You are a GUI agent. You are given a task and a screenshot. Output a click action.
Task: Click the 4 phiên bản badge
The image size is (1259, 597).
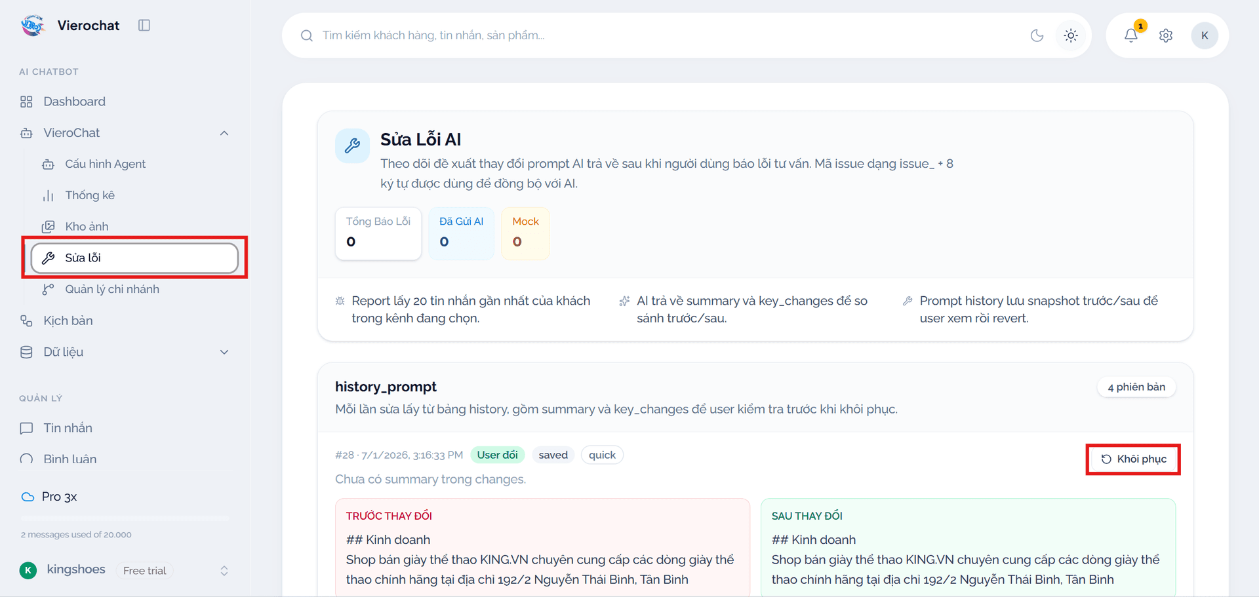pyautogui.click(x=1136, y=387)
